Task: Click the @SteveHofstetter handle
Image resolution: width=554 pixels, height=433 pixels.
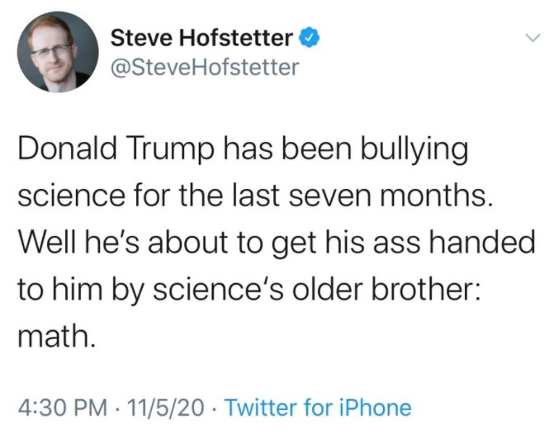Action: [x=205, y=67]
